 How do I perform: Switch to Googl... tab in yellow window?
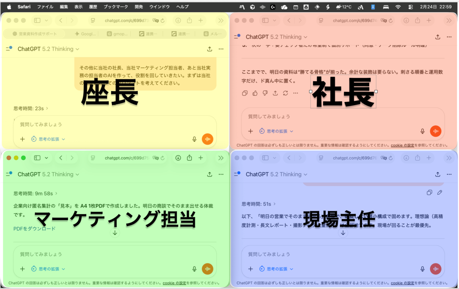click(x=85, y=34)
